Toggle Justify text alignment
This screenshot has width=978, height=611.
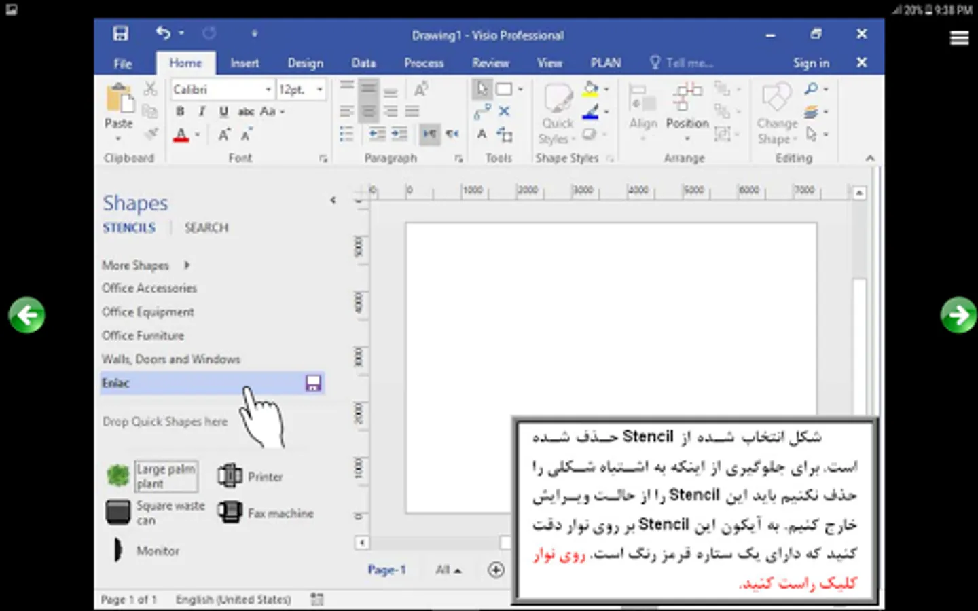(412, 111)
